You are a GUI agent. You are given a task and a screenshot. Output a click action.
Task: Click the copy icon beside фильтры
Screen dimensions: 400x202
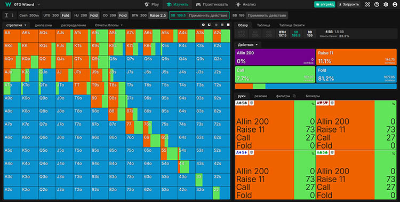point(294,96)
